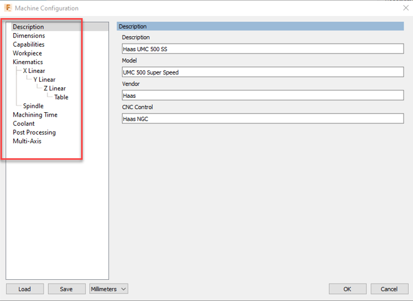Select the Spindle node
This screenshot has height=301, width=413.
(33, 106)
